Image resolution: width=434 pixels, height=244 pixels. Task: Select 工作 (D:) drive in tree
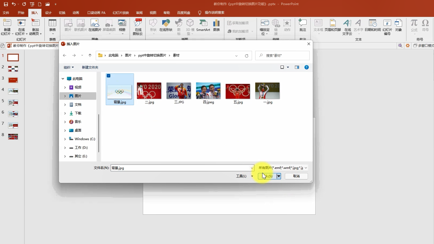pyautogui.click(x=81, y=148)
